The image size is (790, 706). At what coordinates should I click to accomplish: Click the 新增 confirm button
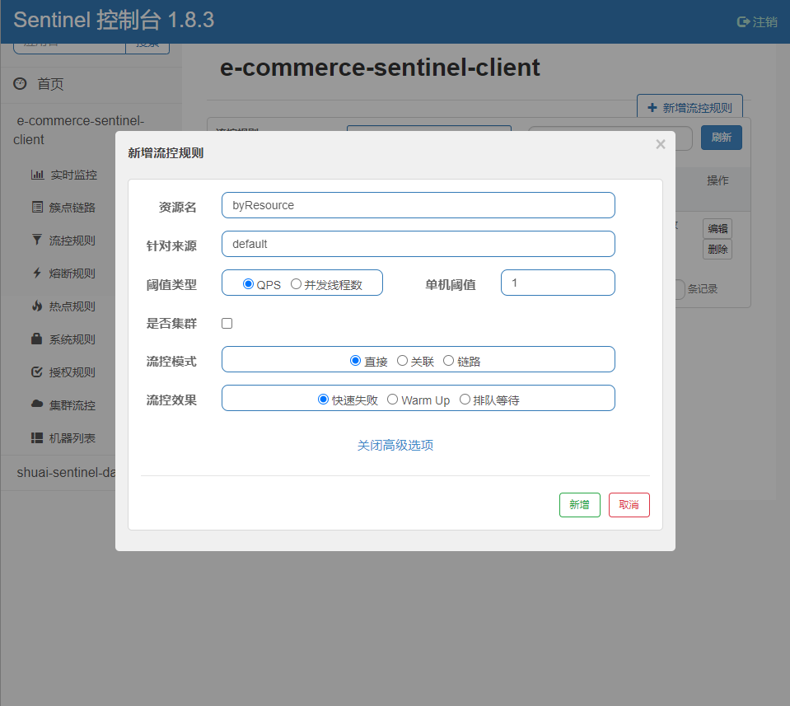coord(579,505)
